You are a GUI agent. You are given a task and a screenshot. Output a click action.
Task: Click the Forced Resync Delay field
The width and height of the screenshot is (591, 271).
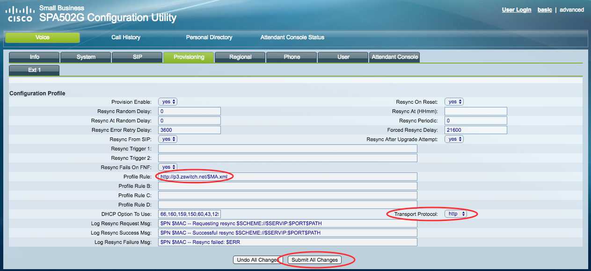[475, 130]
